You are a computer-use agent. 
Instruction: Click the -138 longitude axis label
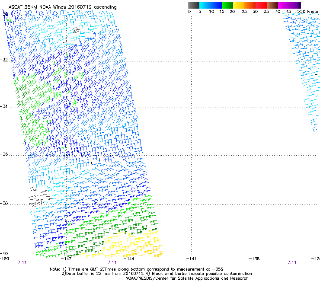[254, 259]
